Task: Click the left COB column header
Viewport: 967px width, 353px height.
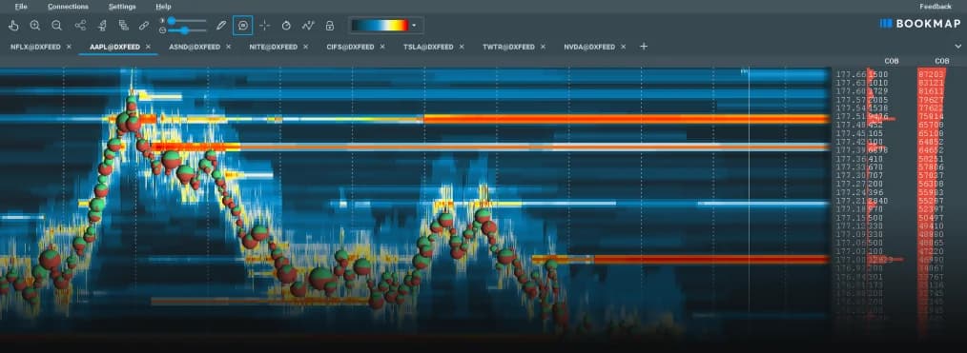Action: click(x=891, y=62)
